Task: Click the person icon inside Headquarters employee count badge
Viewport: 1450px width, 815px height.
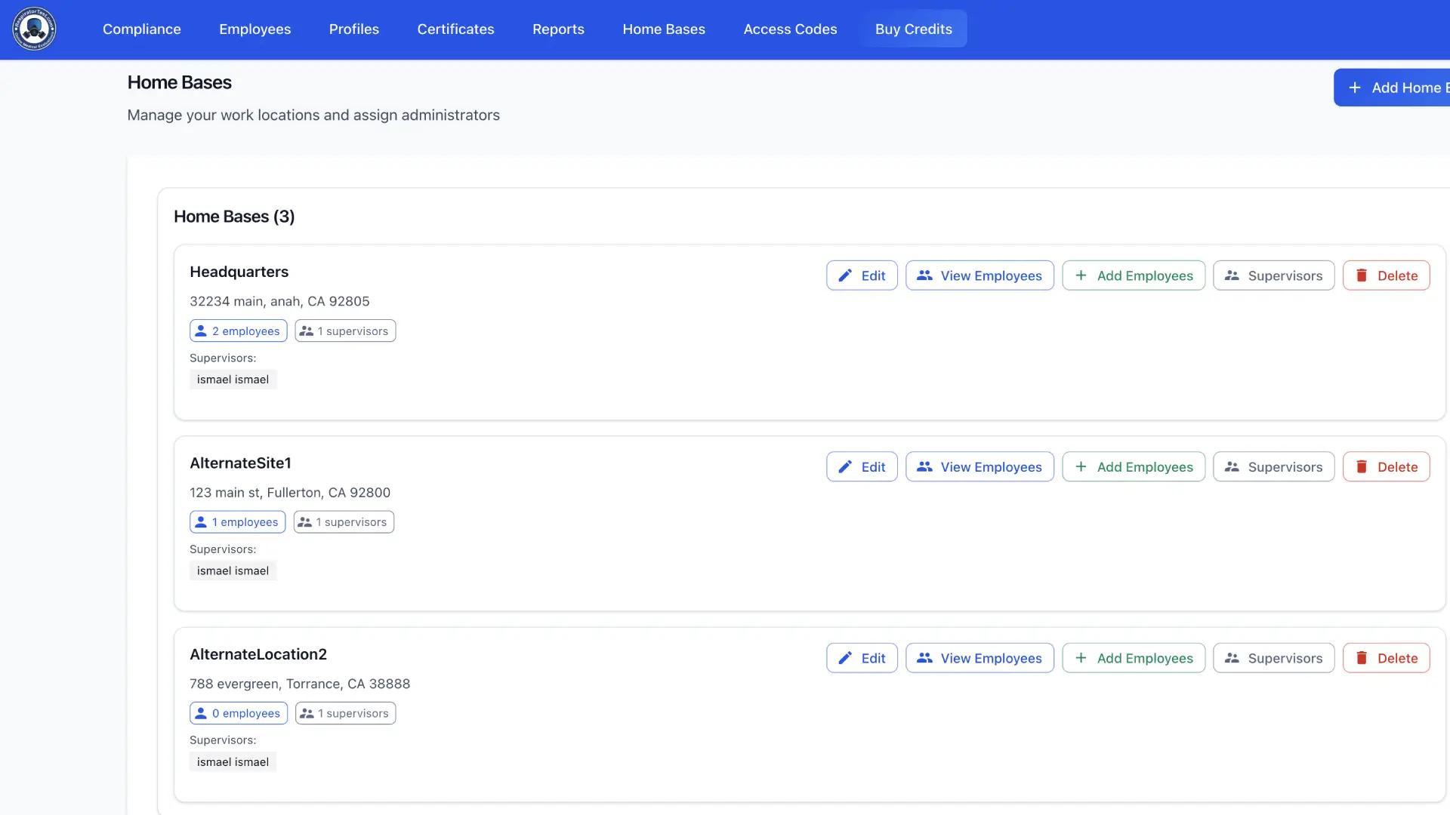Action: (202, 330)
